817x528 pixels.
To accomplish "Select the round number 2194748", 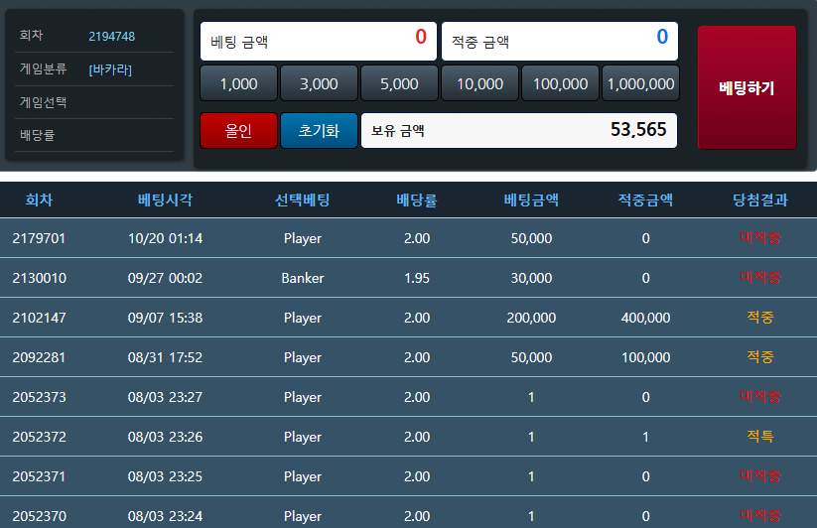I will click(x=111, y=37).
